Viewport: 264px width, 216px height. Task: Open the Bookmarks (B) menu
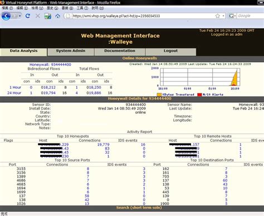click(67, 8)
